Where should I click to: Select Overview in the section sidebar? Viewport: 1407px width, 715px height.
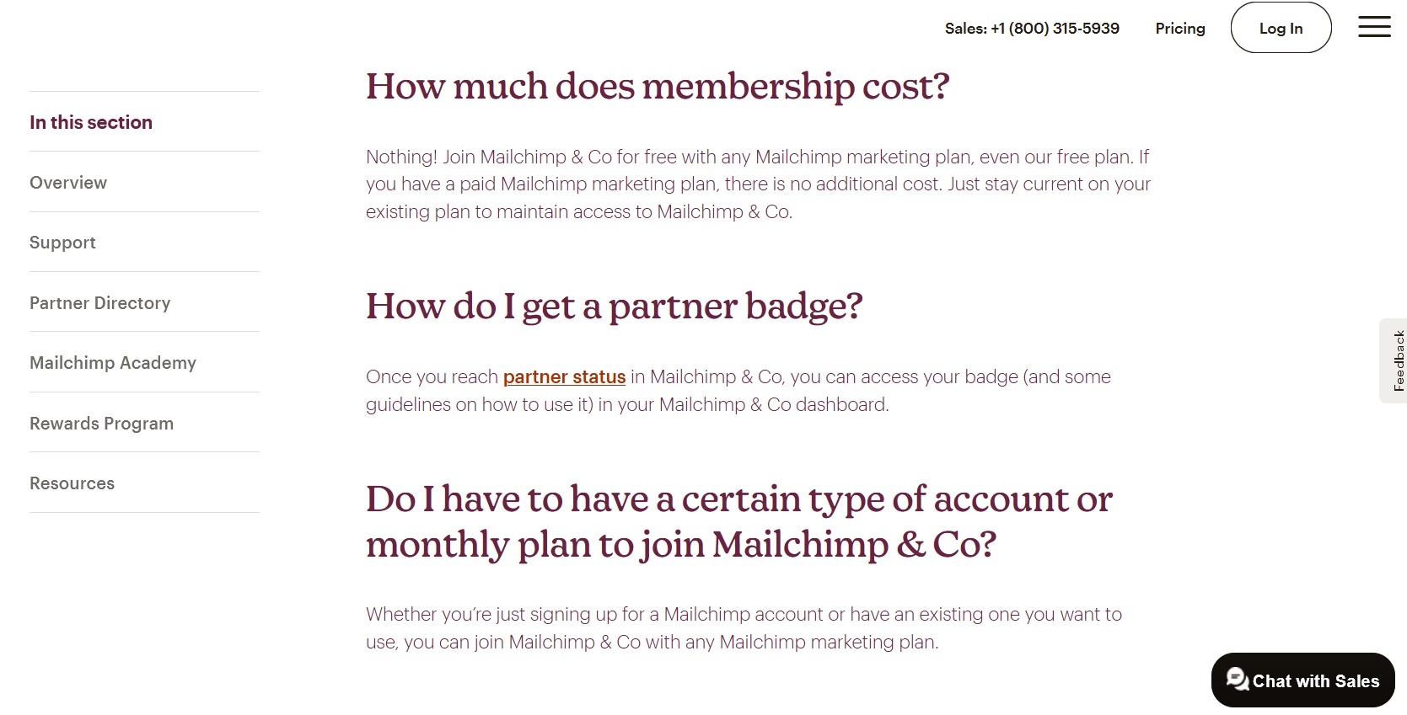point(68,183)
